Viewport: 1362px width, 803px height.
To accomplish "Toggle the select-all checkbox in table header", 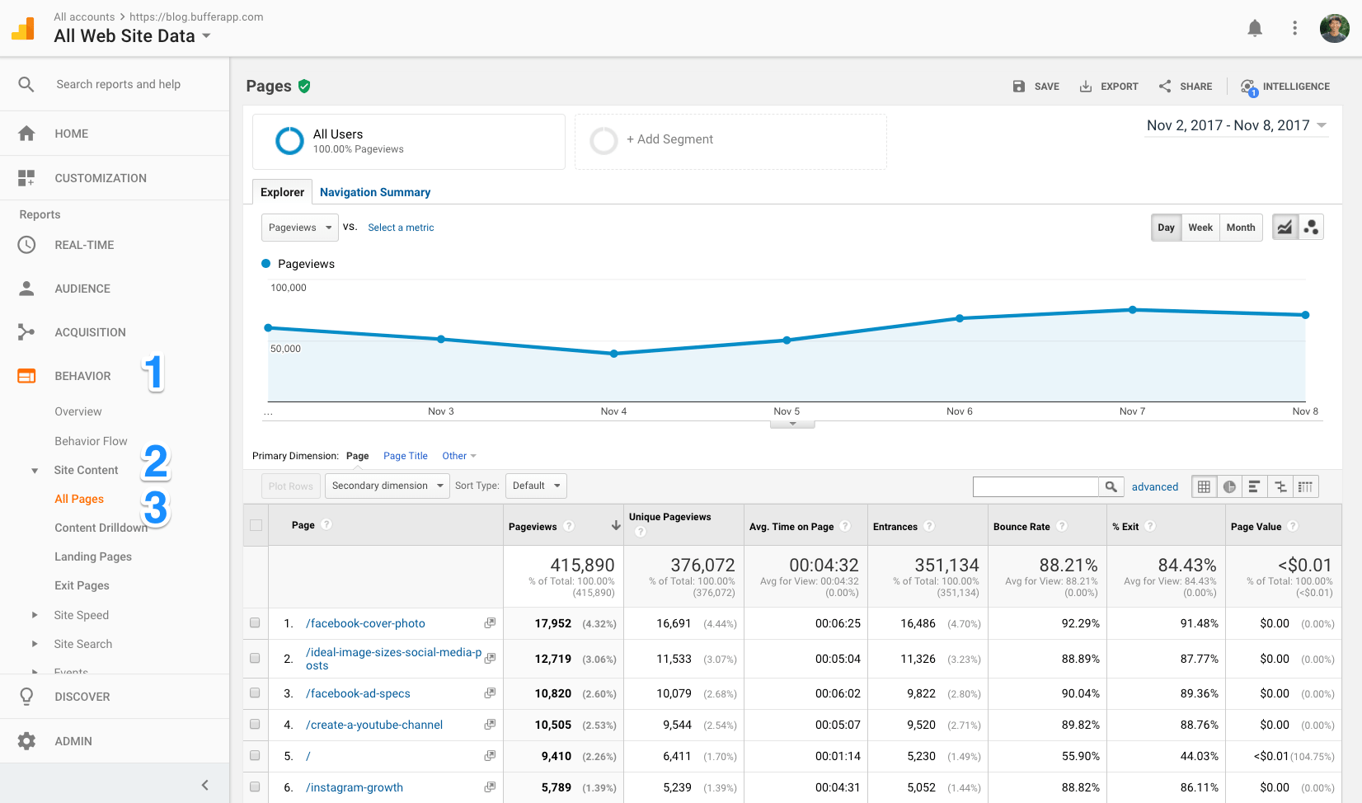I will [255, 524].
